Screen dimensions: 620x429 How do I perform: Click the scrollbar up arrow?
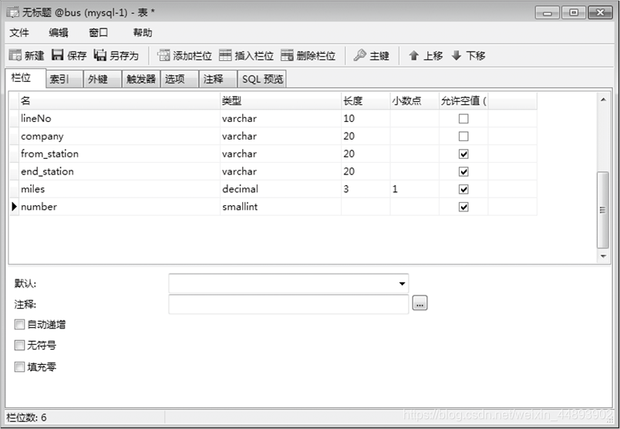[x=603, y=100]
